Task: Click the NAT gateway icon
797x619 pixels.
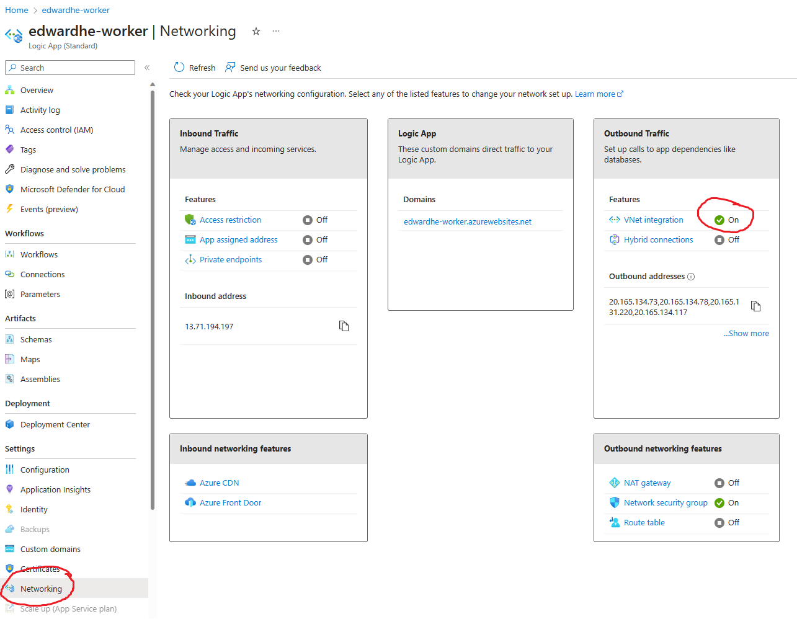Action: [x=615, y=483]
